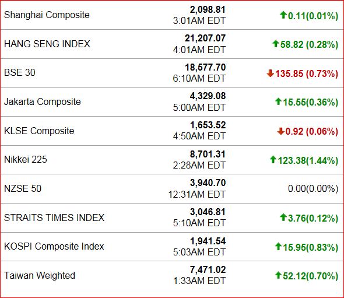
Task: Click the Taiwan Weighted change 52.12(0.70%)
Action: tap(310, 276)
